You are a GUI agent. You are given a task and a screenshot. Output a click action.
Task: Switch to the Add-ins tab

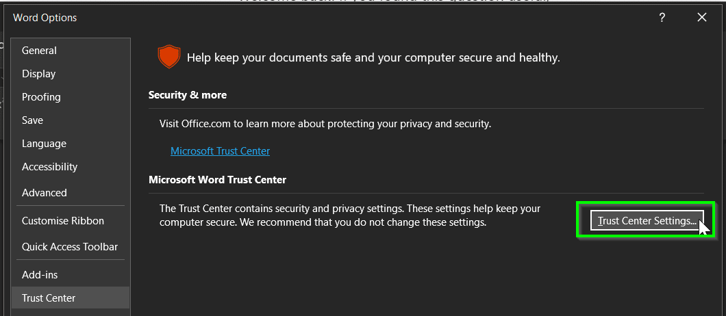click(40, 275)
